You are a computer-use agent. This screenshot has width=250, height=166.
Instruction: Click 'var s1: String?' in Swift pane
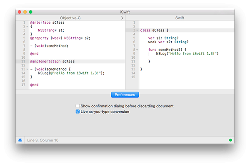pos(163,38)
